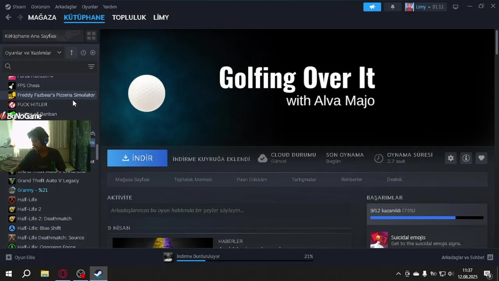499x281 pixels.
Task: Open the advanced filter options icon
Action: (x=91, y=67)
